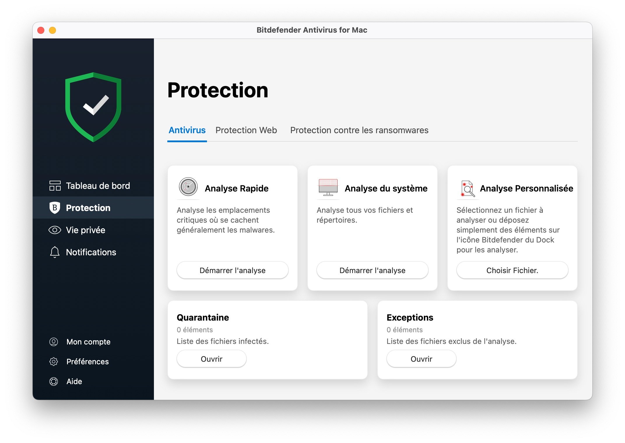625x443 pixels.
Task: Switch to the Protection Web tab
Action: [x=246, y=130]
